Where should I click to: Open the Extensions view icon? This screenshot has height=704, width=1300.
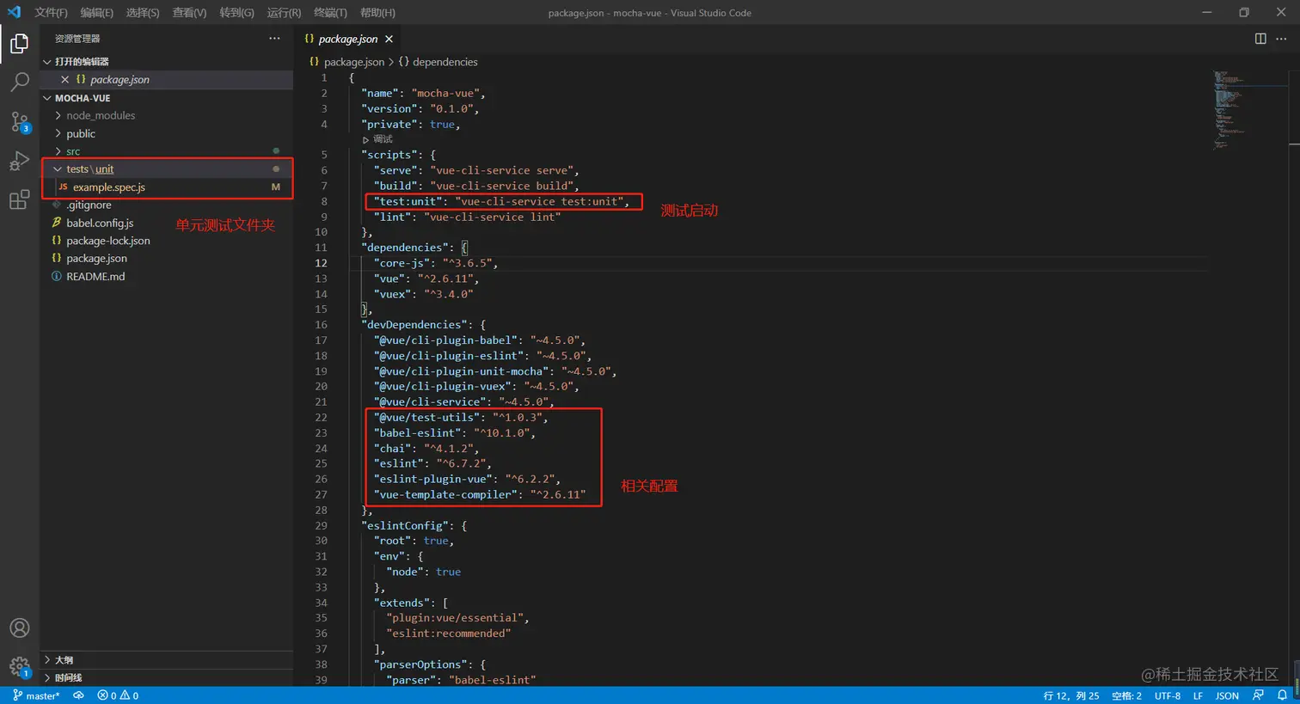[x=19, y=201]
